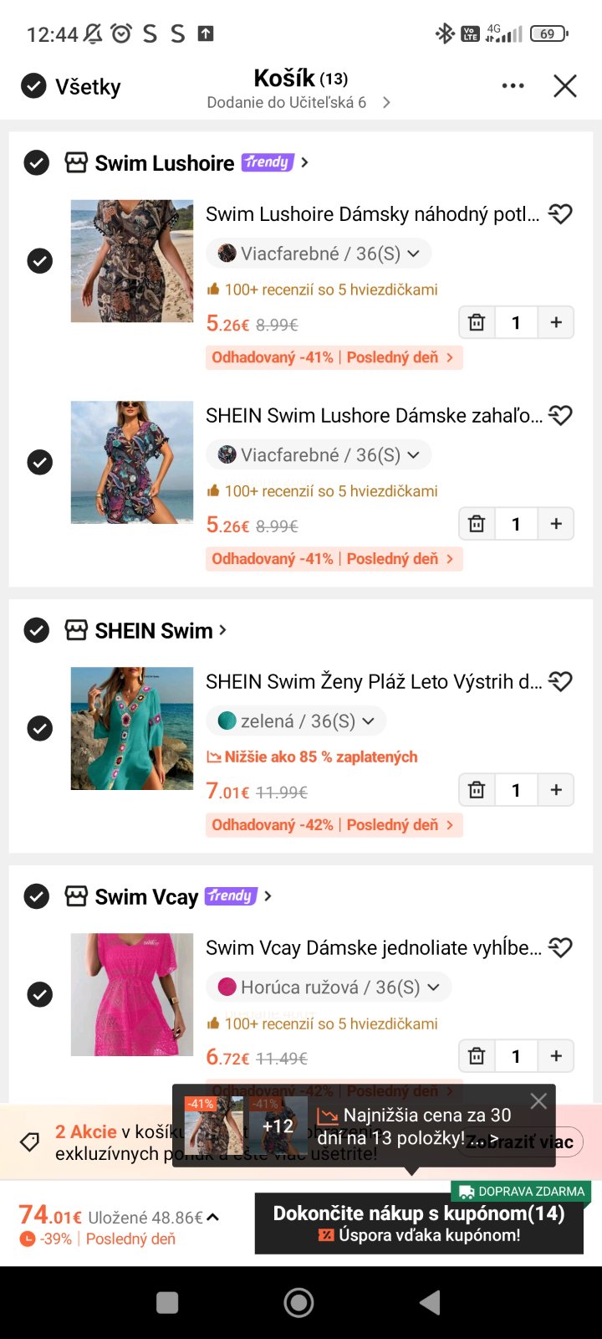Deselect the pink Swim Vcay dress item
Screen dimensions: 602x1339
pos(39,994)
